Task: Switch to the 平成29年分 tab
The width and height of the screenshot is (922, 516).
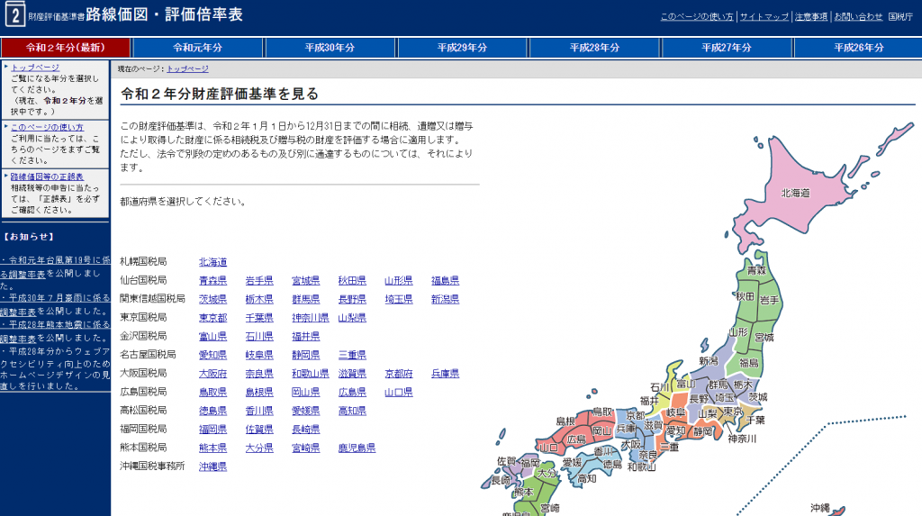Action: pyautogui.click(x=462, y=48)
